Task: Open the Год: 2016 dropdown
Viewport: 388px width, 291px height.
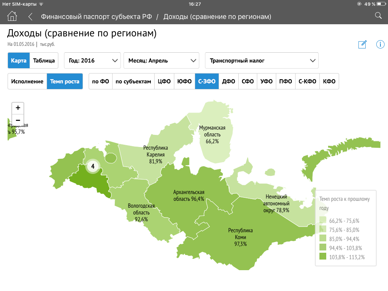Action: pyautogui.click(x=92, y=60)
